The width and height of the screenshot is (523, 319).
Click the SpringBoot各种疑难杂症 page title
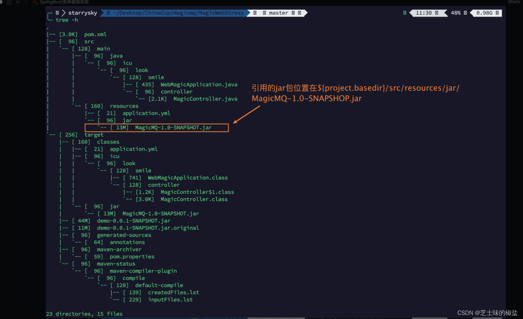pos(64,2)
